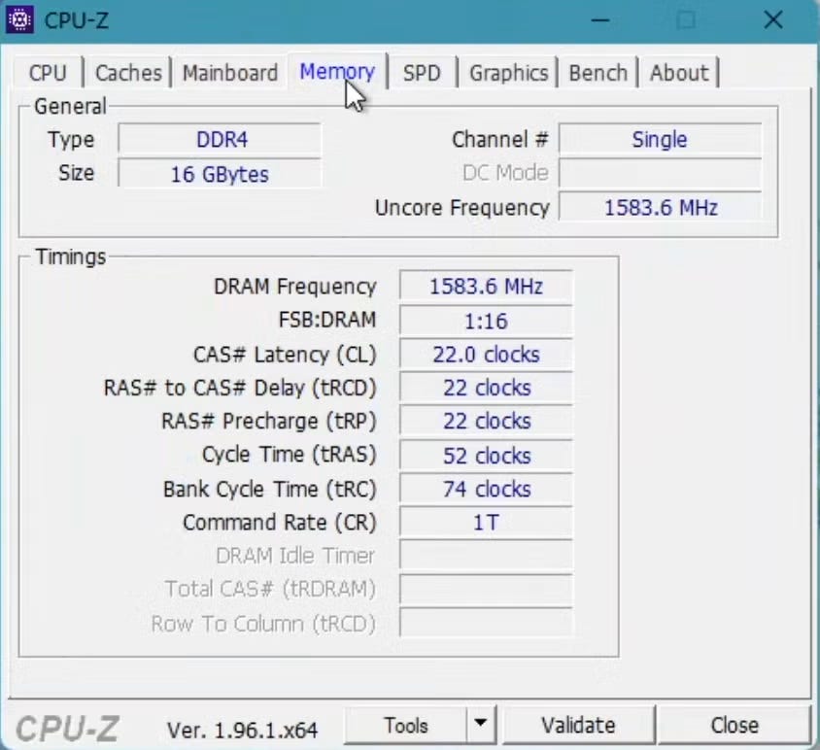Viewport: 820px width, 750px height.
Task: Open the CPU tab
Action: click(48, 73)
